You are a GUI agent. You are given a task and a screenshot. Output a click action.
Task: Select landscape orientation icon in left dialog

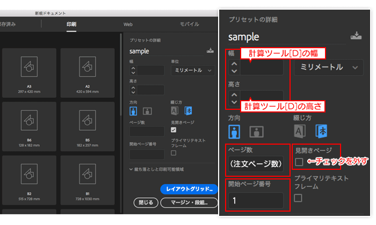pyautogui.click(x=147, y=111)
